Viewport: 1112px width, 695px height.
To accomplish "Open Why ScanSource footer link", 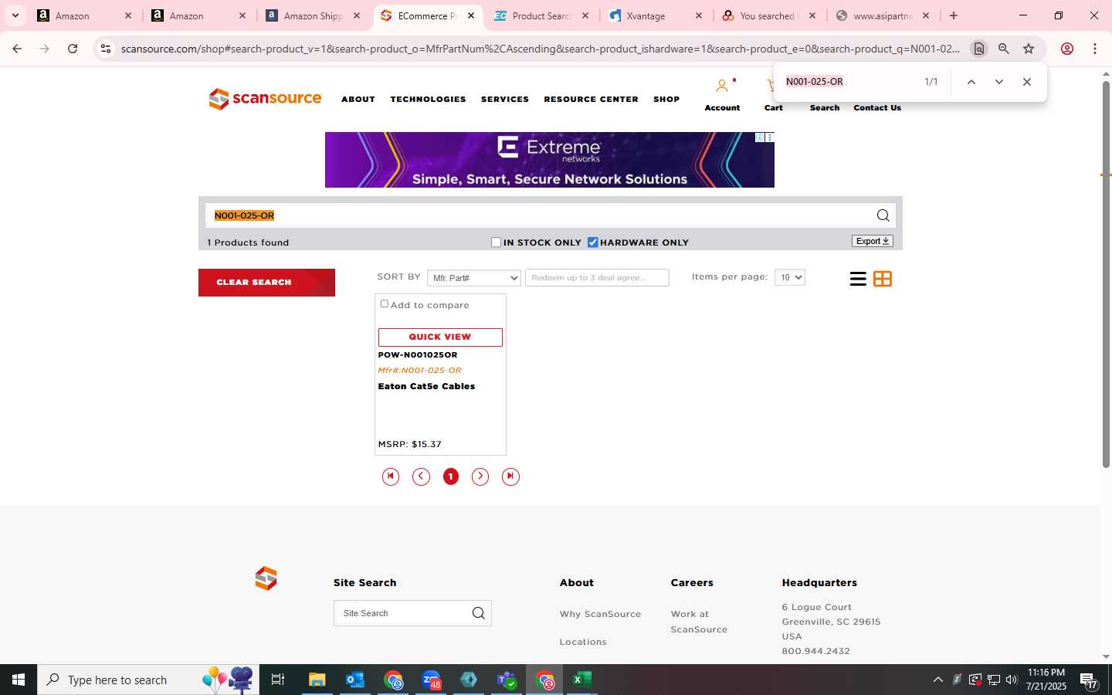I will click(600, 614).
